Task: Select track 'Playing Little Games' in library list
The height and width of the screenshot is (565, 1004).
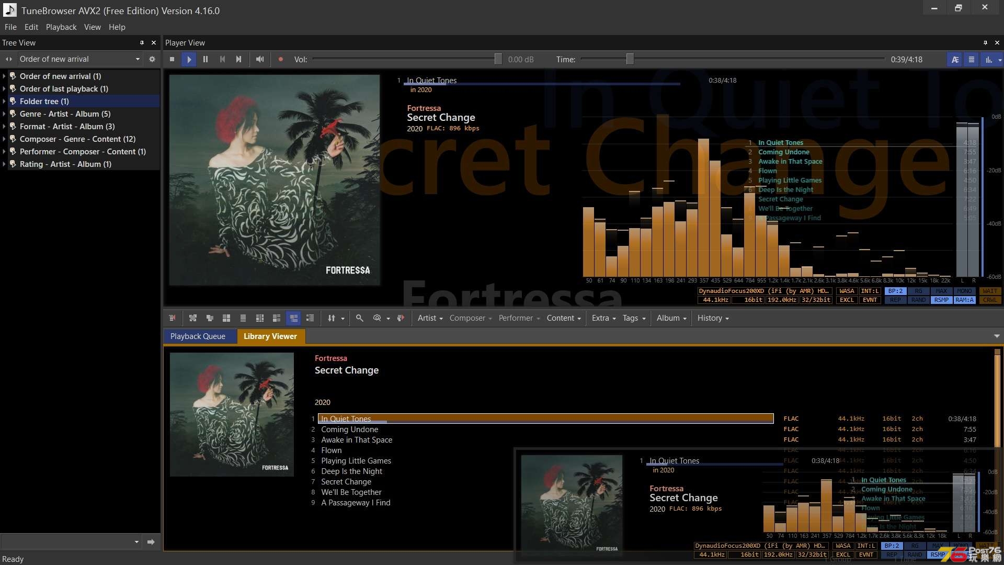Action: [x=356, y=461]
